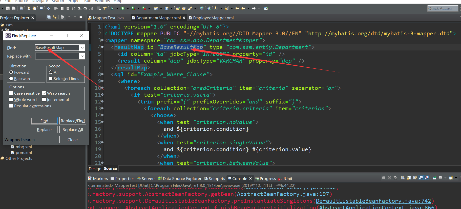The height and width of the screenshot is (209, 461).
Task: Click the green Run icon
Action: coord(122,8)
